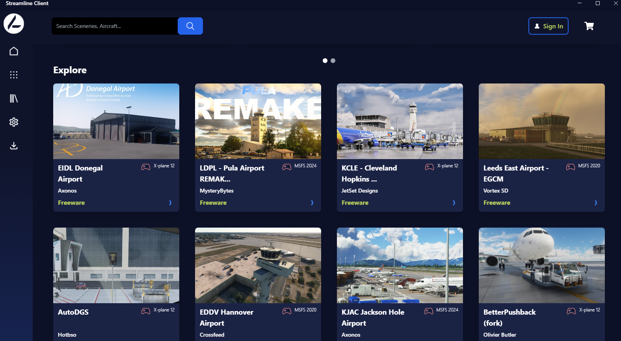Open the Cleveland Hopkins thumbnail image

[x=400, y=121]
